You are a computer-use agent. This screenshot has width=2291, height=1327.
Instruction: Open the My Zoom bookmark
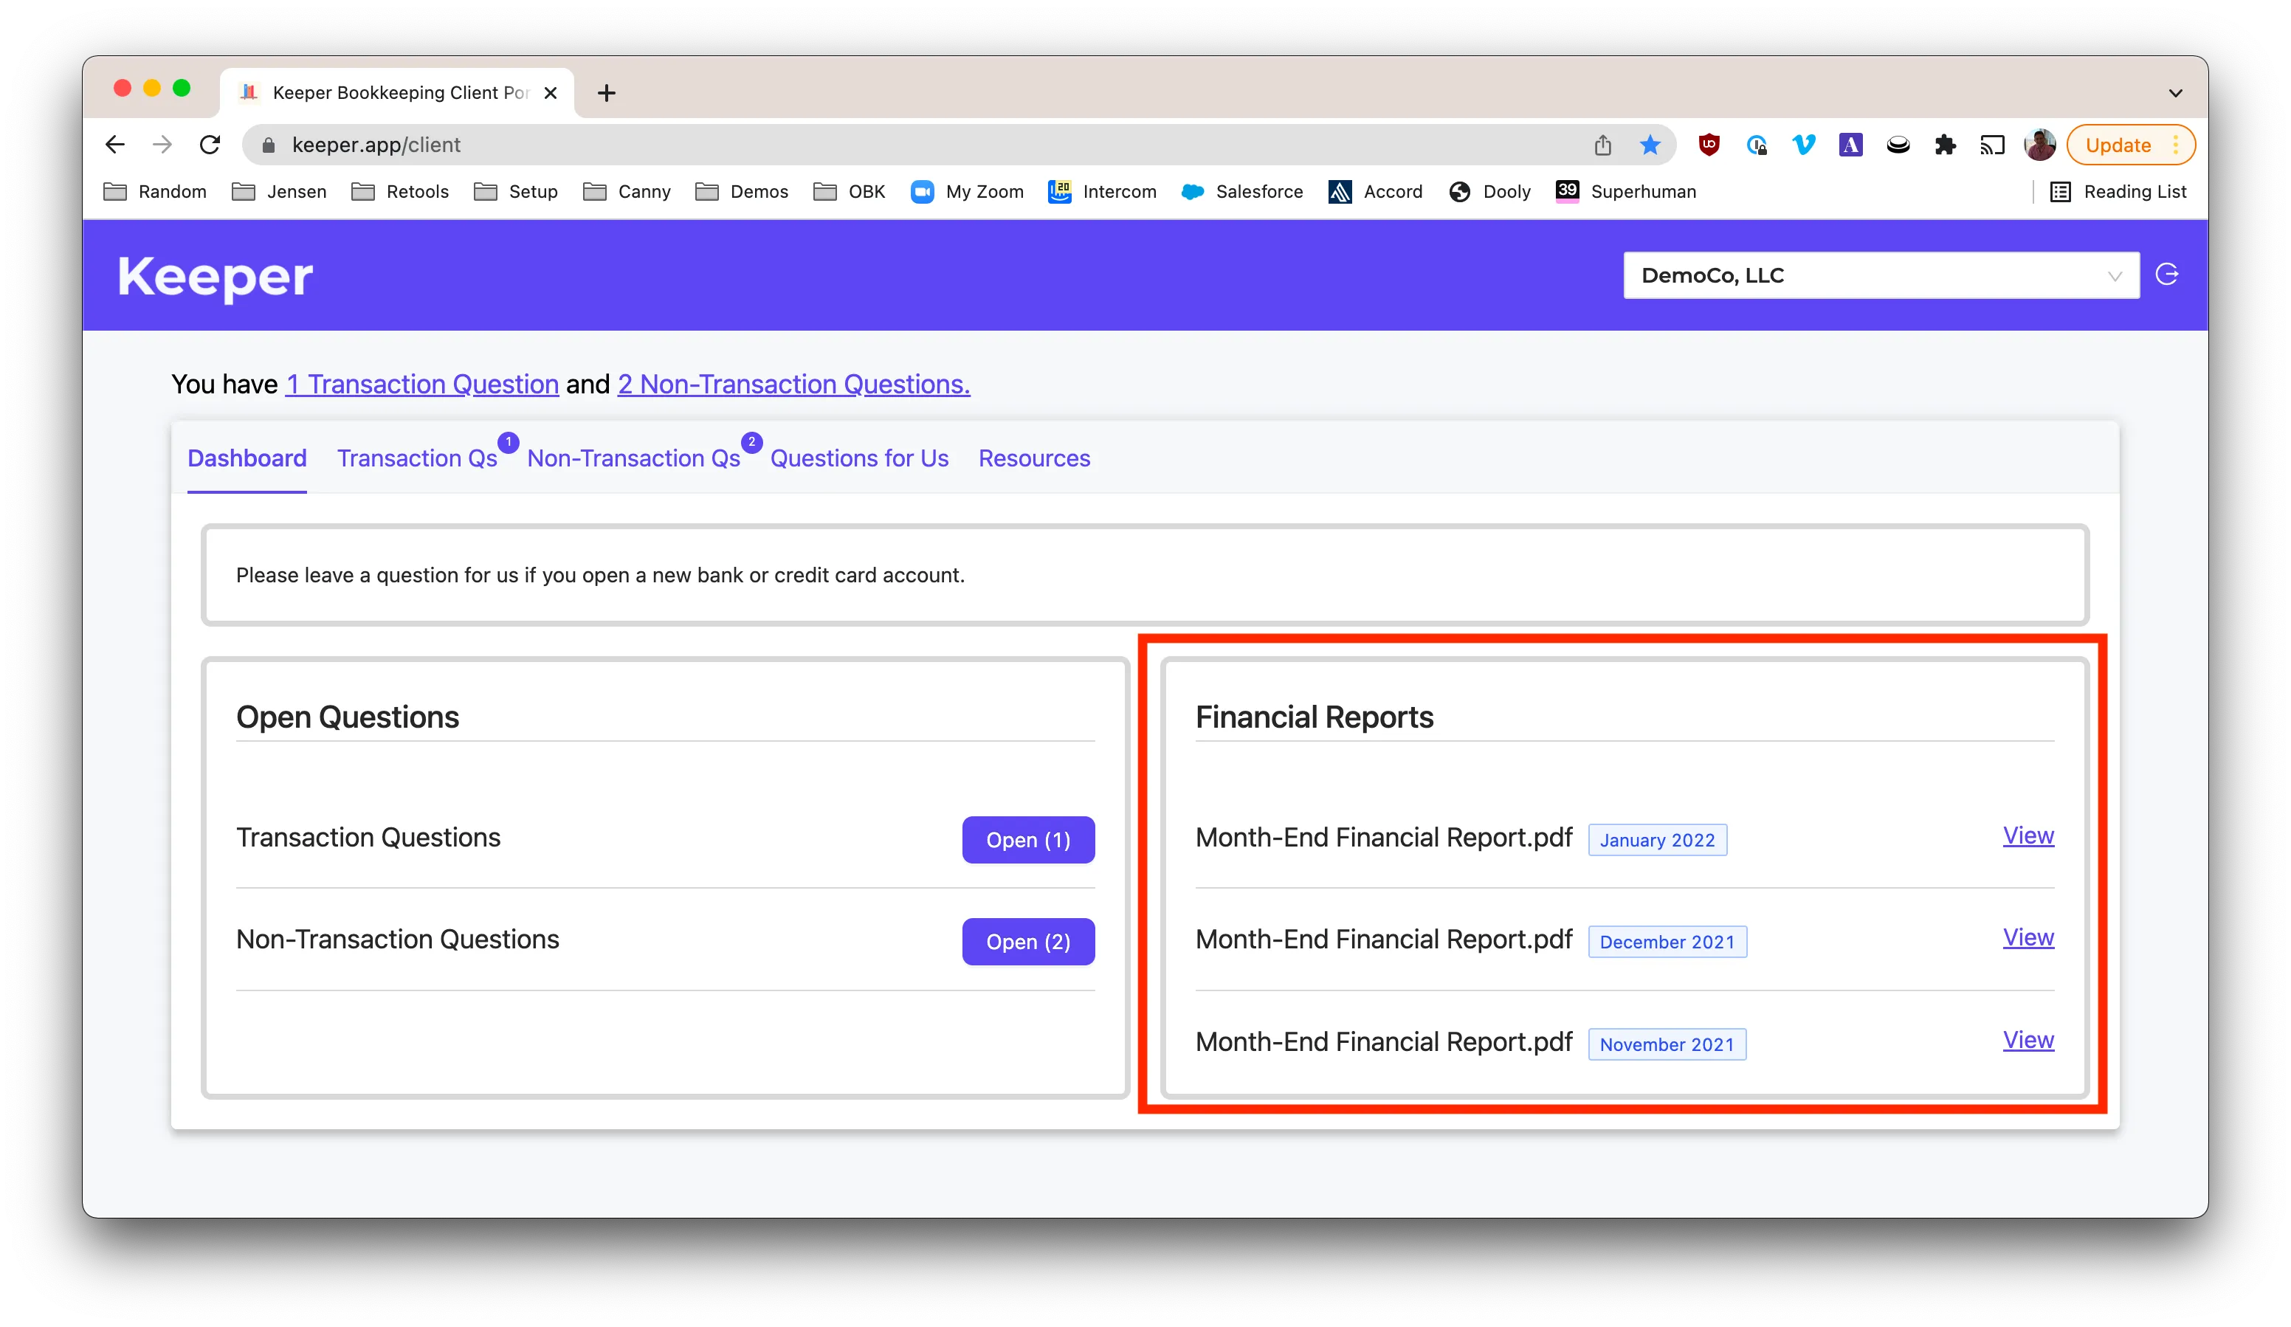click(966, 192)
